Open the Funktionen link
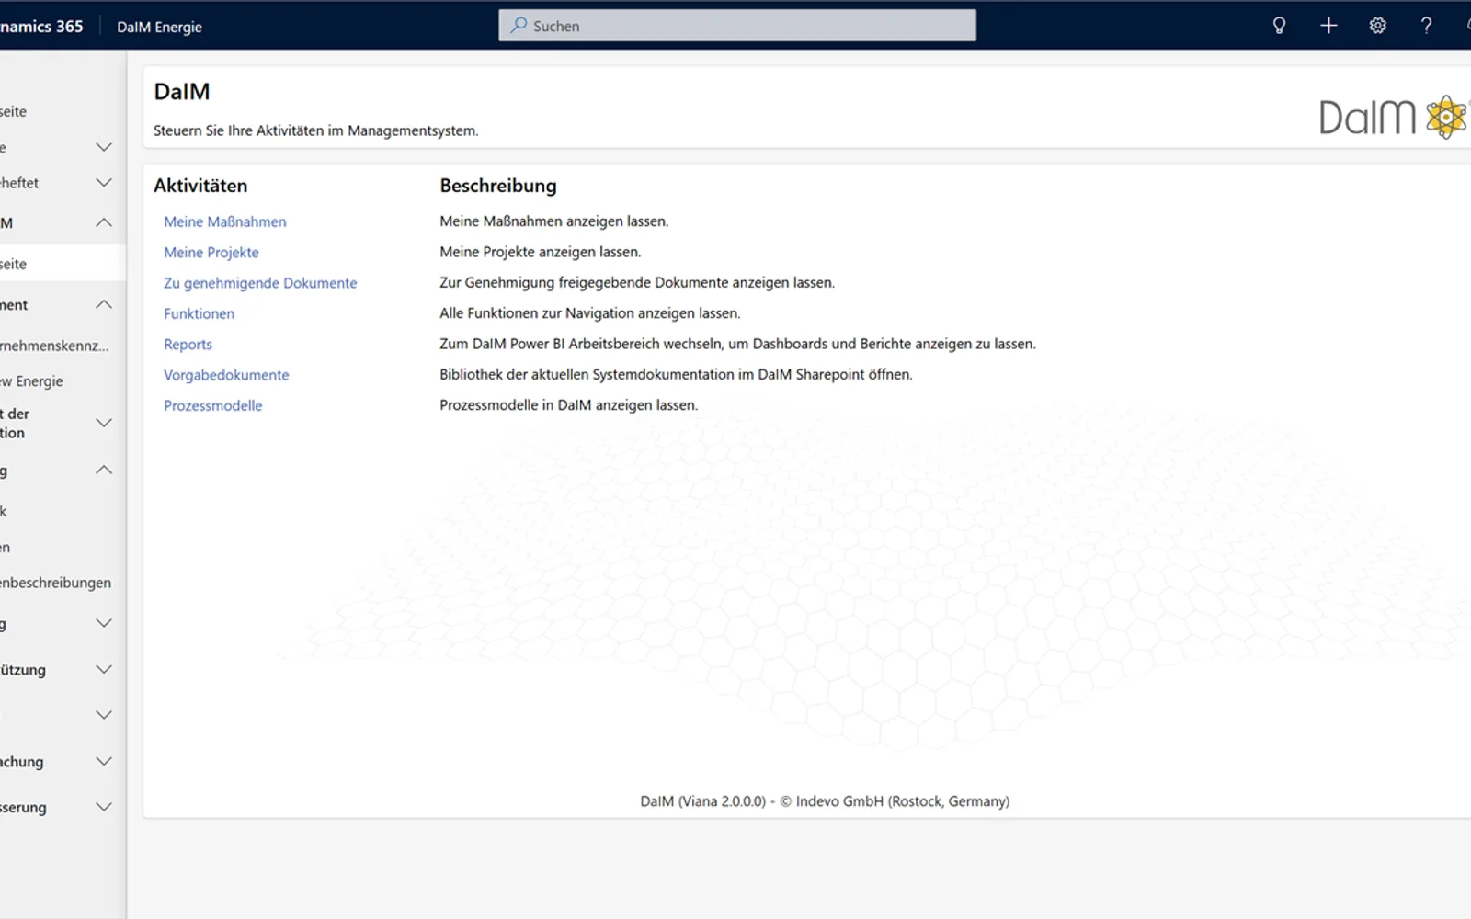 (x=199, y=313)
